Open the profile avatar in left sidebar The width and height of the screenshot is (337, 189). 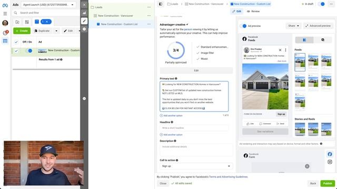[x=5, y=23]
